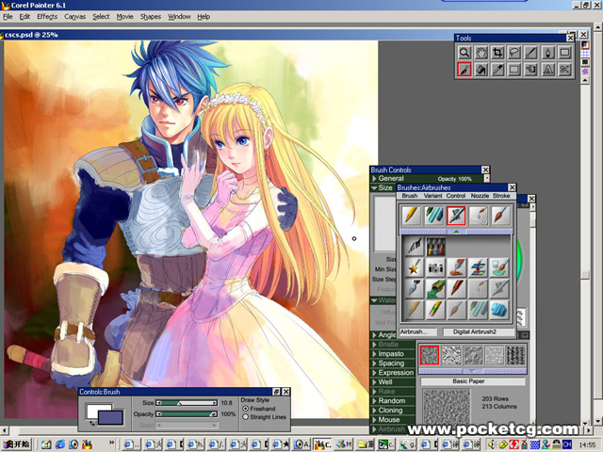Choose the Image Hose three-nozzle brush icon
Image resolution: width=603 pixels, height=452 pixels.
pos(435,247)
